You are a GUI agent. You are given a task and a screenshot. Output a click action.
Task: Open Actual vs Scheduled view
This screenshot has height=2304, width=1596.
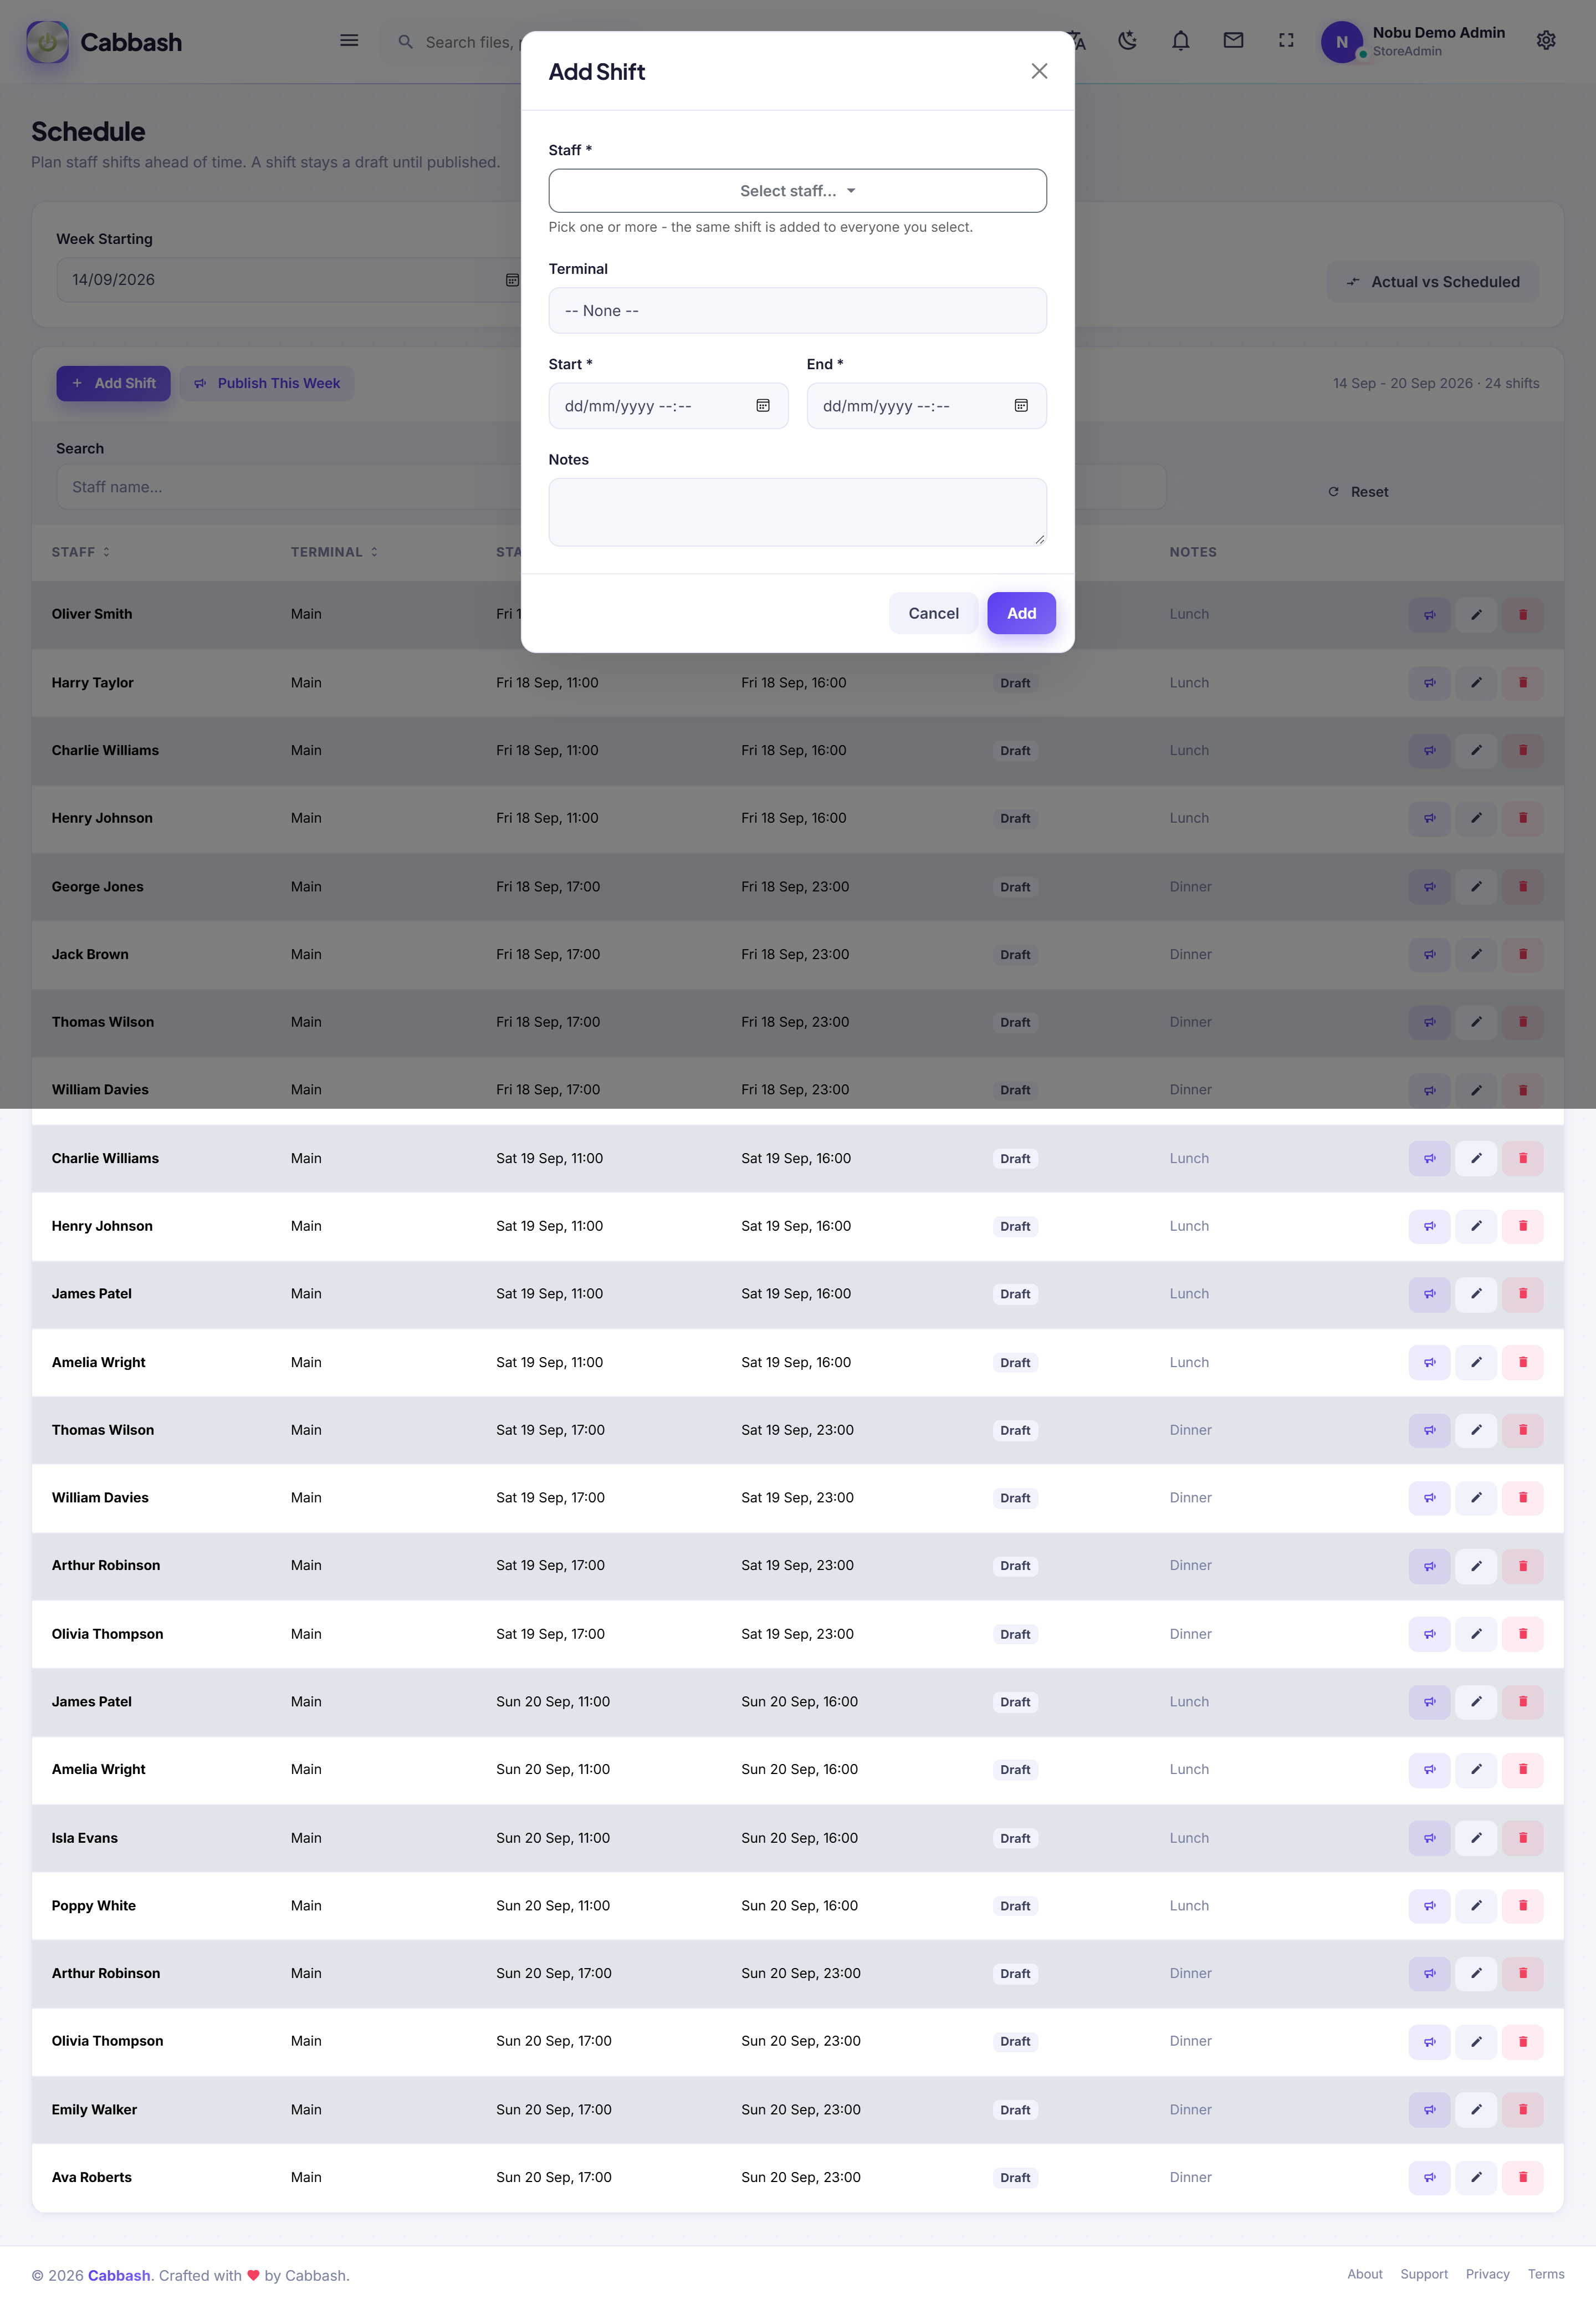(x=1432, y=282)
